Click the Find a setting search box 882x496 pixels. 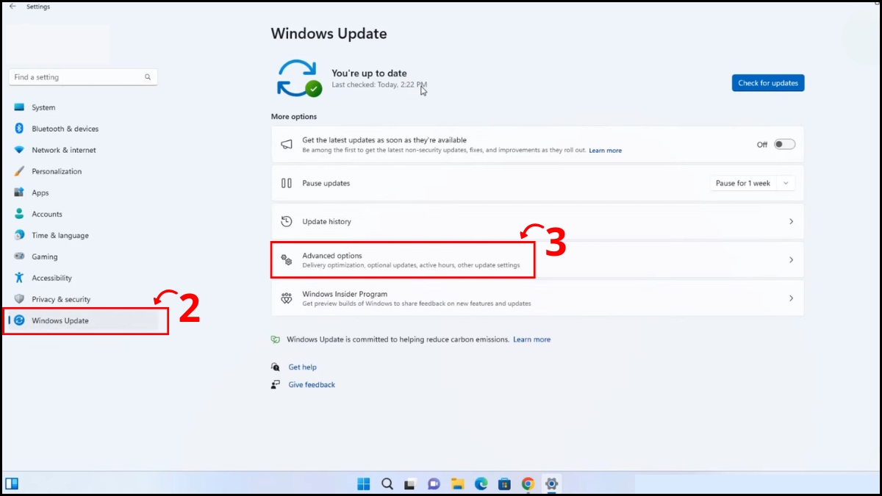(83, 77)
